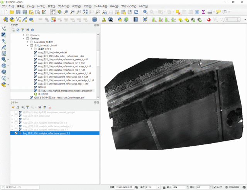Viewport: 247px width, 190px height.
Task: Enable the noalpha_reflectance_red edge_1_1 layer checkbox
Action: [16, 126]
